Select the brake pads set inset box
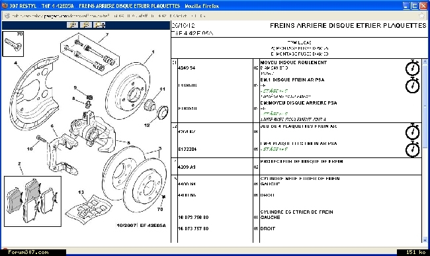Screen dimensions: 430x256 [x=32, y=202]
